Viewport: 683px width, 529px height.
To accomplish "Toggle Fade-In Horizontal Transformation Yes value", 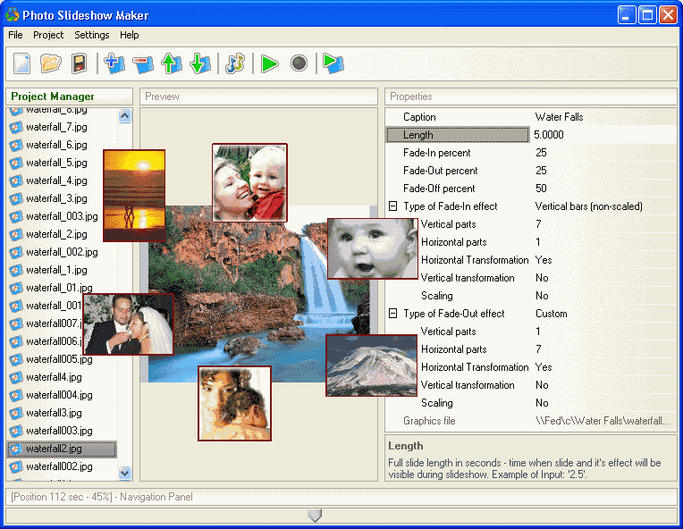I will 544,260.
